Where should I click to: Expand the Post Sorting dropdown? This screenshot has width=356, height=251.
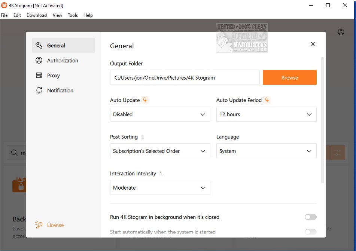tap(160, 151)
